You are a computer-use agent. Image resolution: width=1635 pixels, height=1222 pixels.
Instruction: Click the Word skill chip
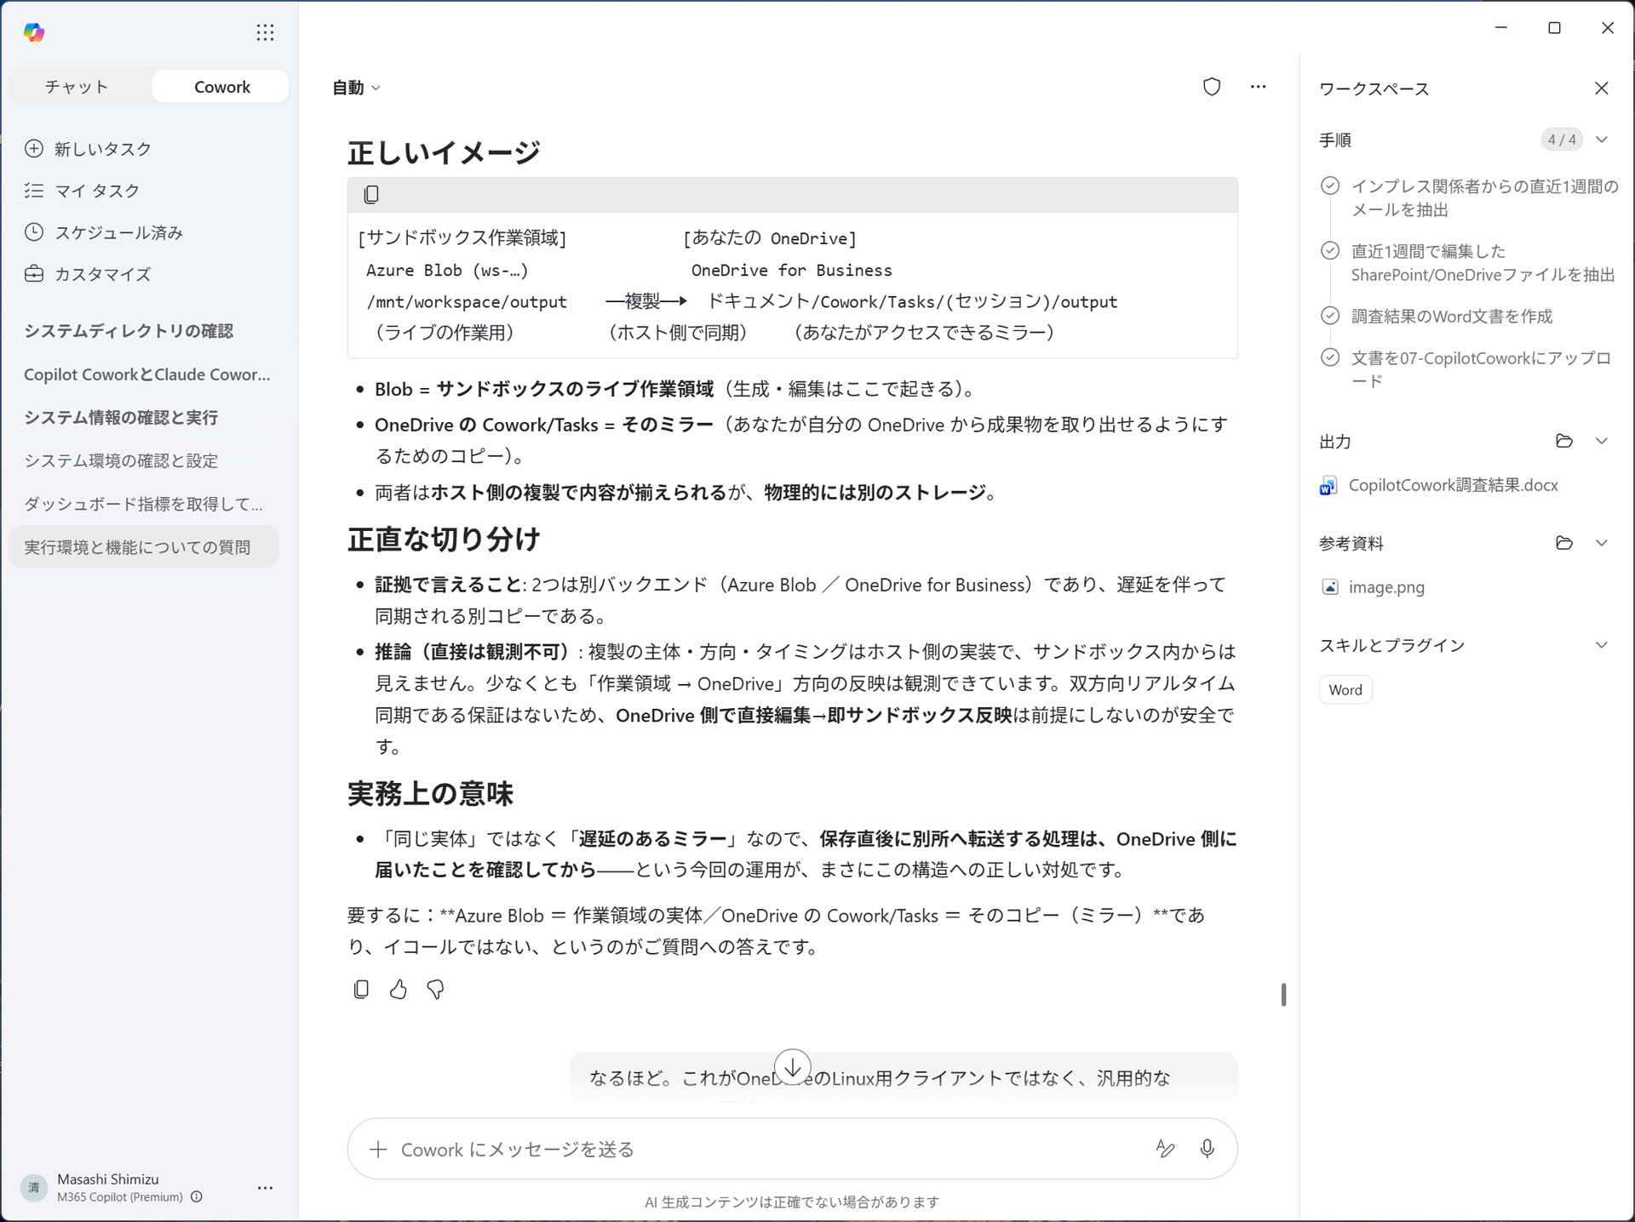pyautogui.click(x=1345, y=690)
